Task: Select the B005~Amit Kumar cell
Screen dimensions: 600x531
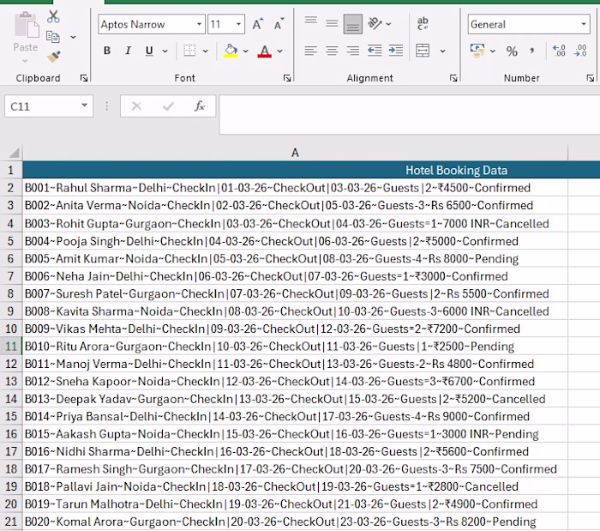Action: 295,259
